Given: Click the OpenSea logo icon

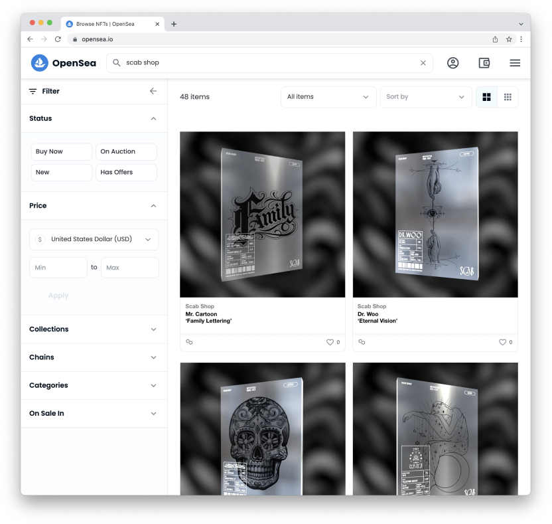Looking at the screenshot, I should click(x=39, y=62).
